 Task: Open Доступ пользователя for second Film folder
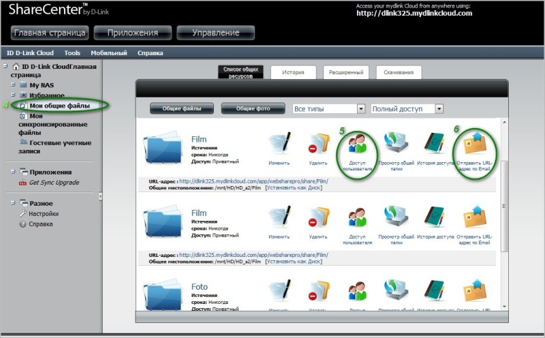click(357, 217)
